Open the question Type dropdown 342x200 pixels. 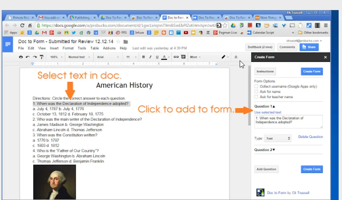pos(278,138)
